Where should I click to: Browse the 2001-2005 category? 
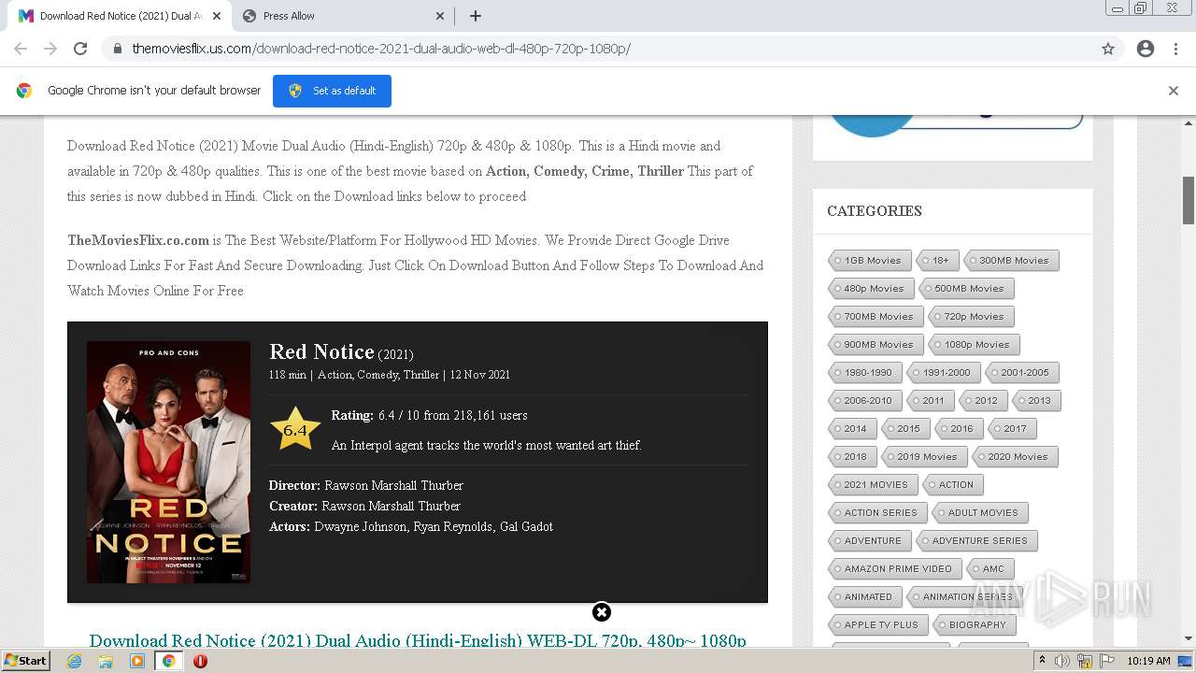tap(1020, 373)
